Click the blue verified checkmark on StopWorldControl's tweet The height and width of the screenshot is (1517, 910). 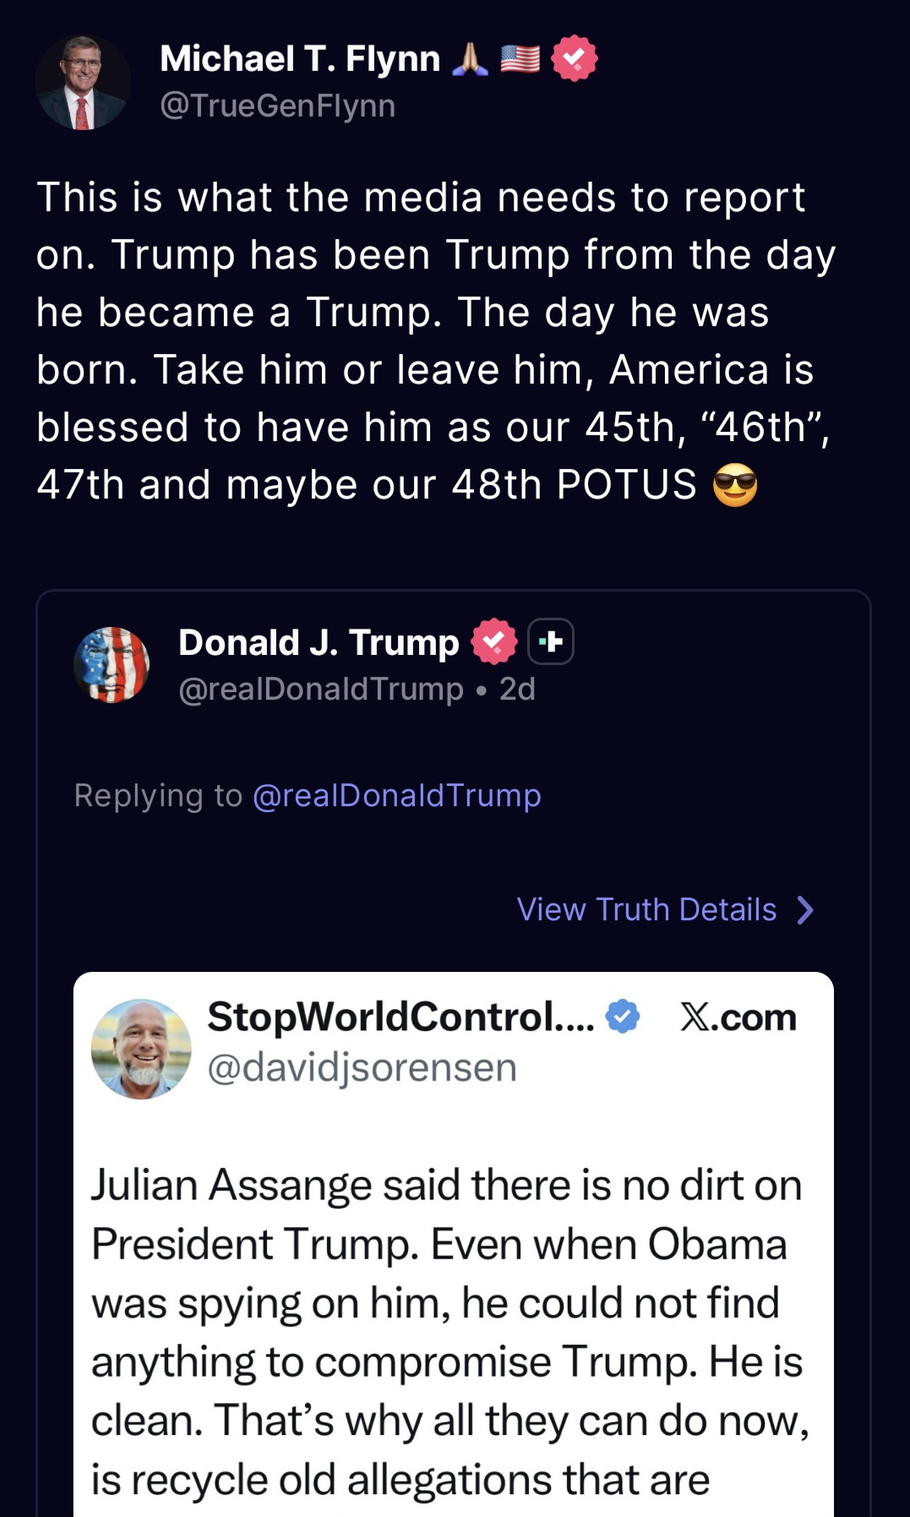(x=622, y=1017)
